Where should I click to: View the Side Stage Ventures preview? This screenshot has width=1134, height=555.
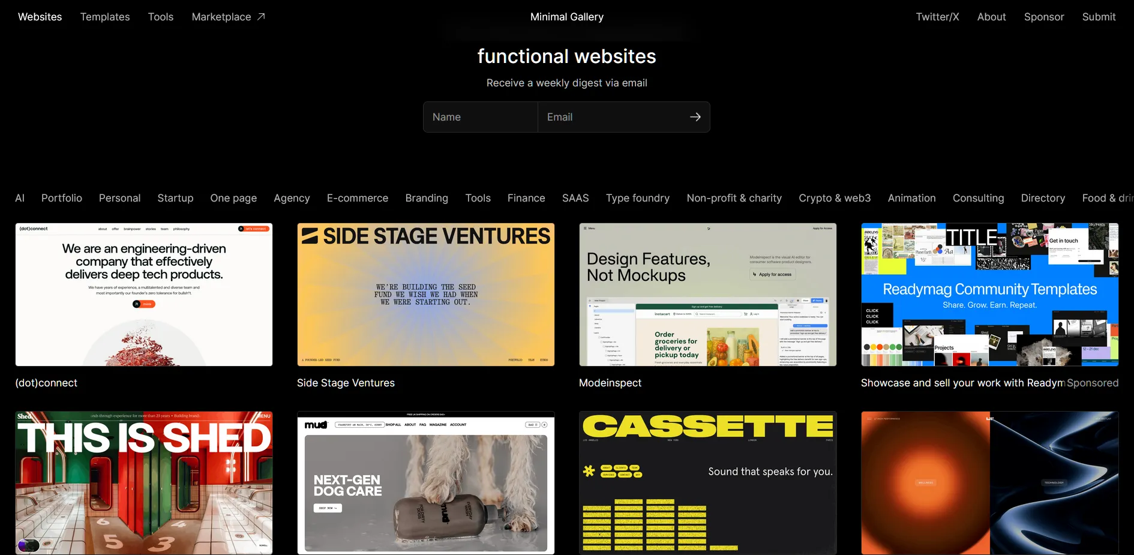click(x=426, y=295)
